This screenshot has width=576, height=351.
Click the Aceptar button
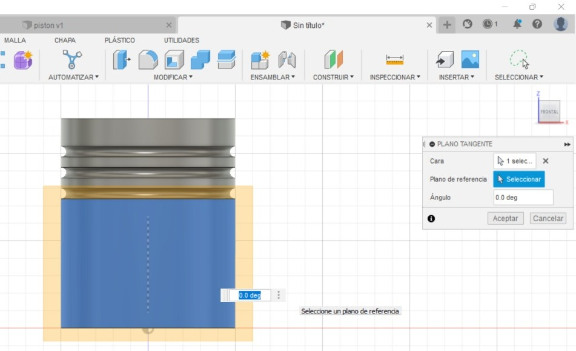pyautogui.click(x=506, y=218)
